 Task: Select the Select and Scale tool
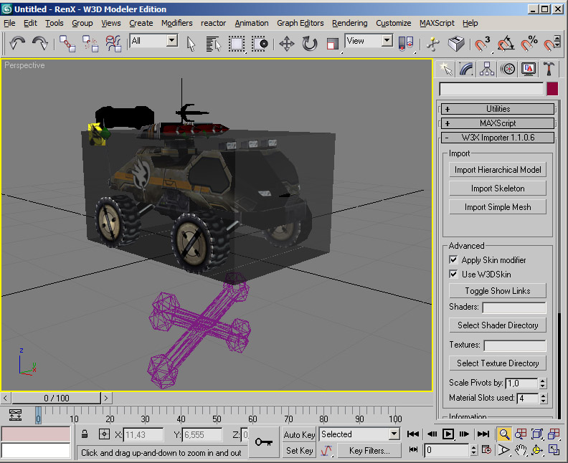tap(333, 44)
